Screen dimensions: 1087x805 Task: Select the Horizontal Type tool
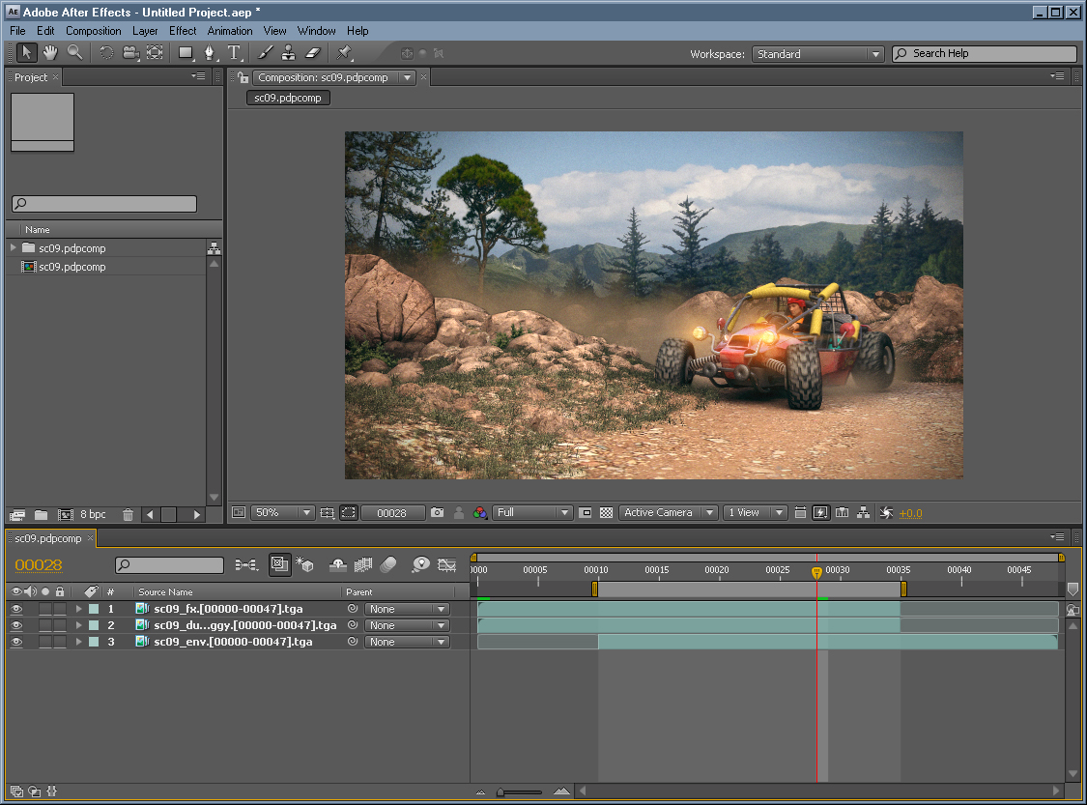pyautogui.click(x=234, y=53)
